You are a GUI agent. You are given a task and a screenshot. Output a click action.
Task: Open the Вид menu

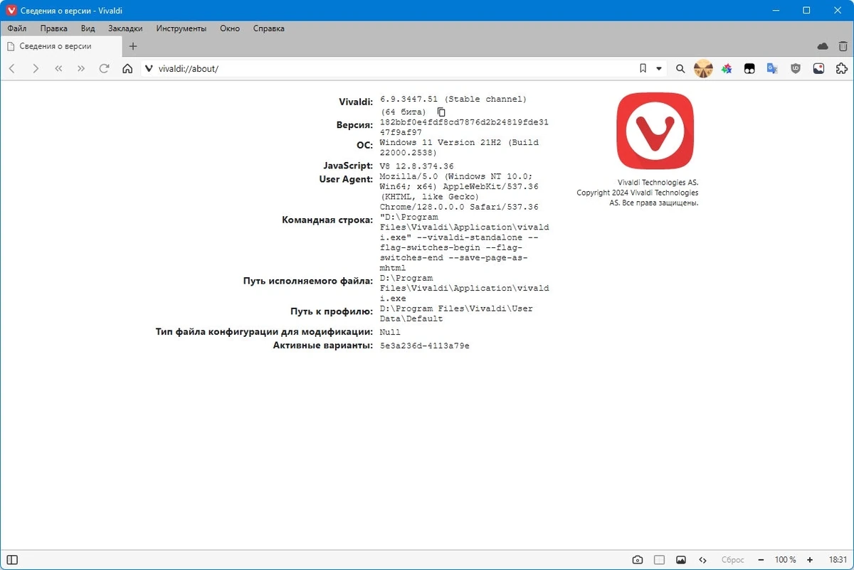coord(88,28)
